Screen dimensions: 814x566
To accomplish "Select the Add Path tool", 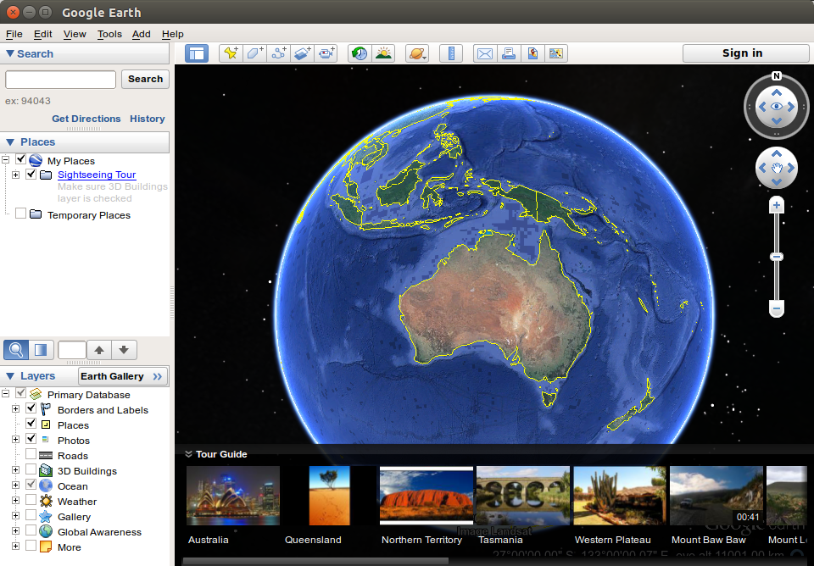I will click(278, 53).
